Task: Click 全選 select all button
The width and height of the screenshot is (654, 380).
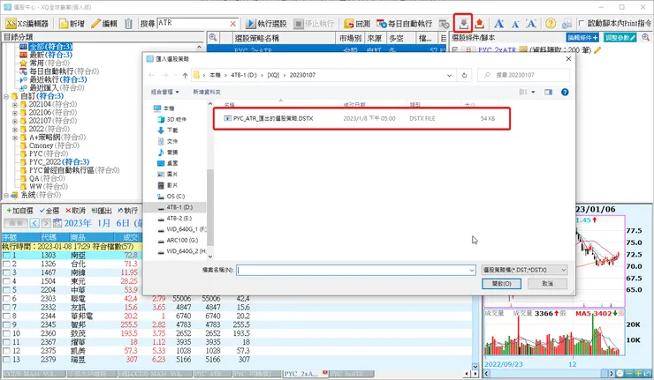Action: tap(49, 211)
